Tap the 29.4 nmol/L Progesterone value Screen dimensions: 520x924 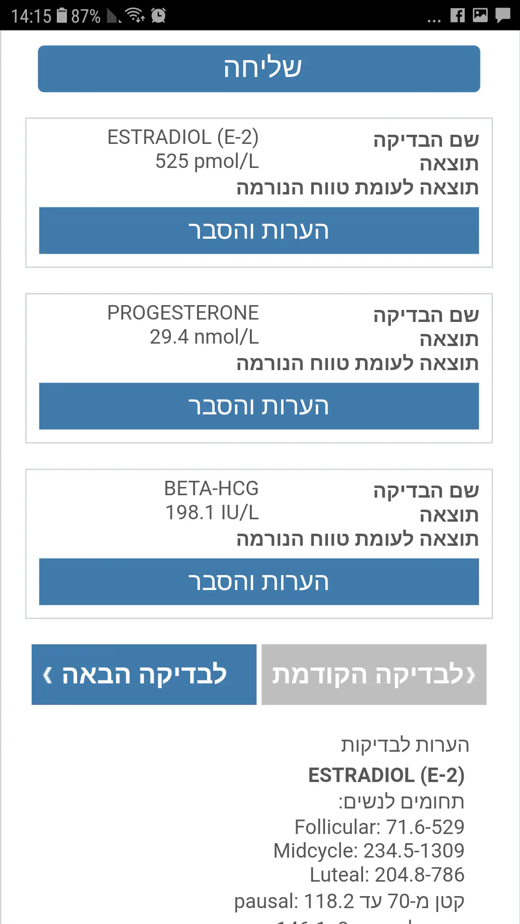(204, 337)
